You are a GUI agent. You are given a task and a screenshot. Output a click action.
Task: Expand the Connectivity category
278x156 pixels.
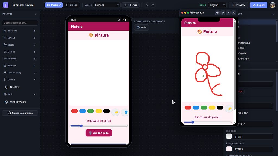coord(20,72)
